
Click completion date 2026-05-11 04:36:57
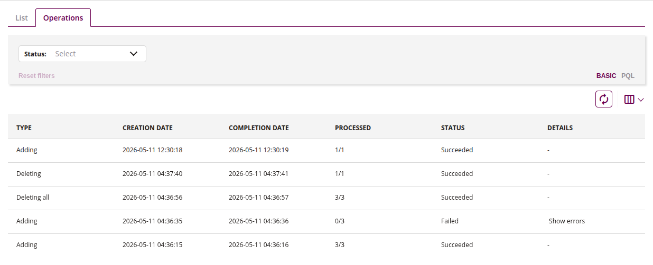click(x=258, y=198)
